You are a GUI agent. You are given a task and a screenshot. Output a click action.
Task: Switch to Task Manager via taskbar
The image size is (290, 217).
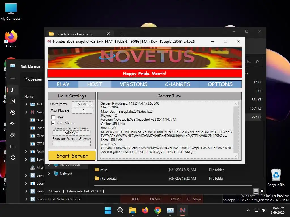170,210
